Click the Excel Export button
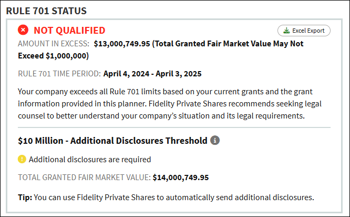 coord(304,31)
